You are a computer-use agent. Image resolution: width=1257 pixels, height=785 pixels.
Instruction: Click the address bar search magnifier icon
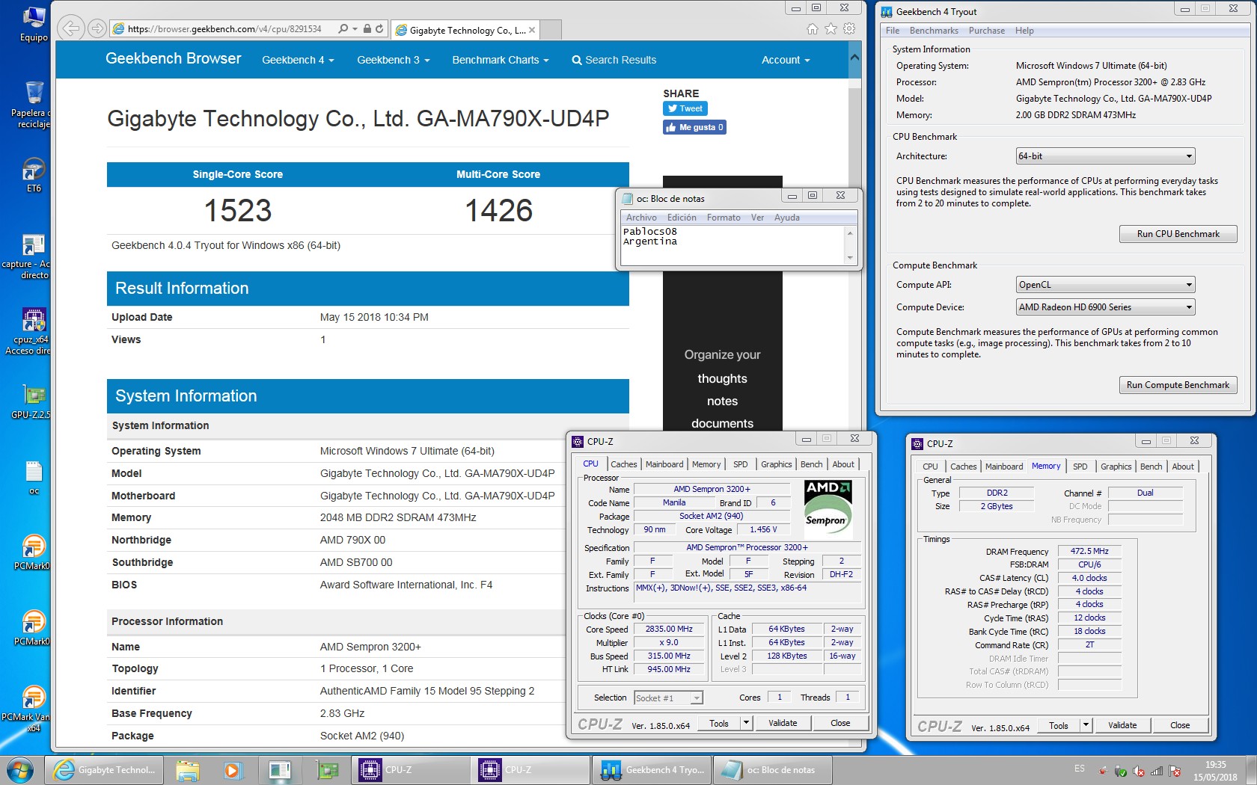(343, 29)
